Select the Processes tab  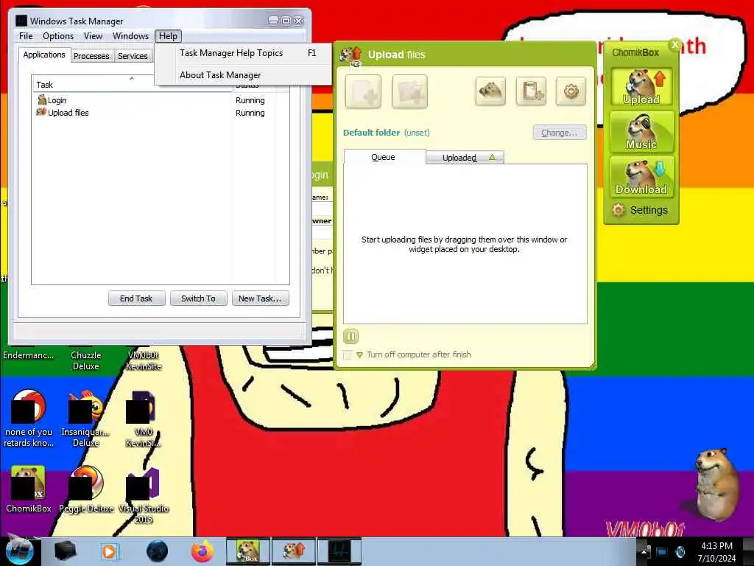coord(91,56)
